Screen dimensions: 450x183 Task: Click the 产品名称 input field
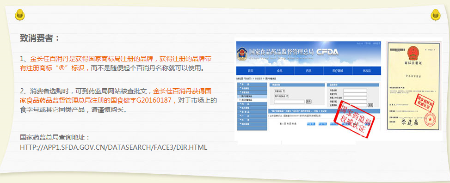pyautogui.click(x=355, y=91)
